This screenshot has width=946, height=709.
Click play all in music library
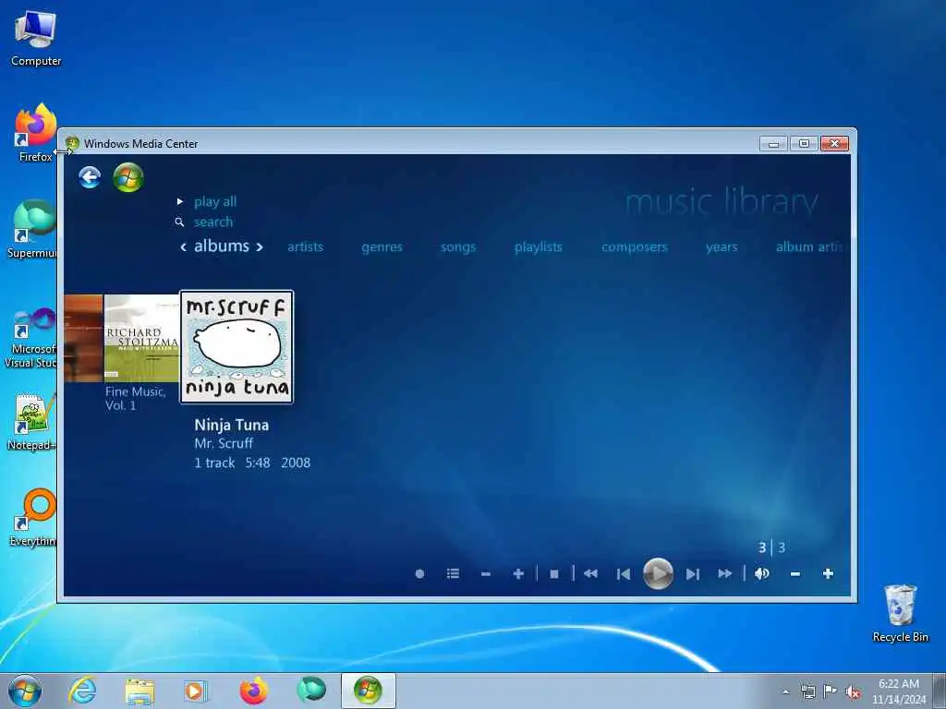point(214,202)
